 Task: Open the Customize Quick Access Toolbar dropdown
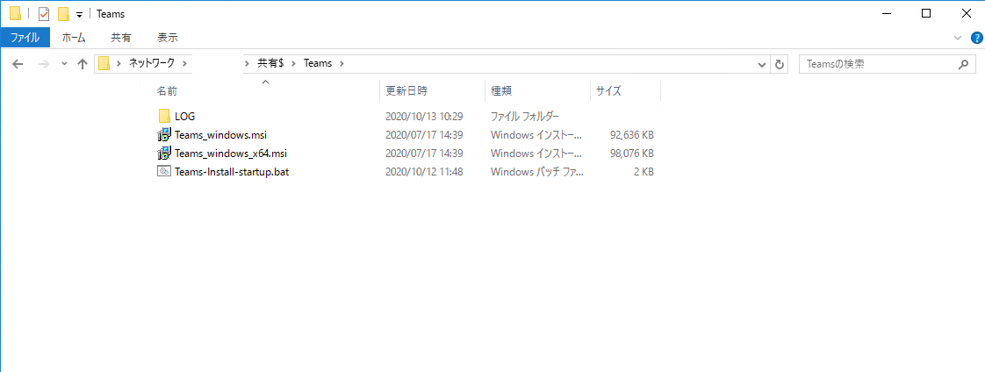point(79,14)
